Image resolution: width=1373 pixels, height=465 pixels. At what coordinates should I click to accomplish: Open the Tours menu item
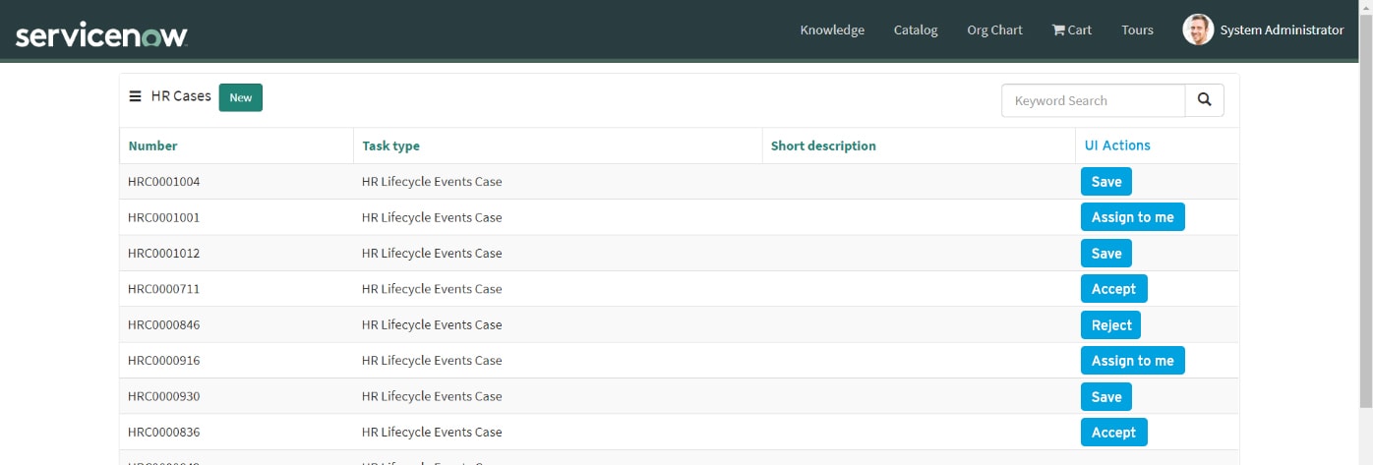(1137, 29)
